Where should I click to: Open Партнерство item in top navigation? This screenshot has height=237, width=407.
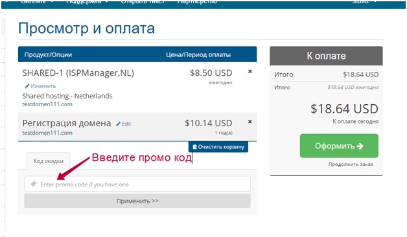click(x=197, y=2)
